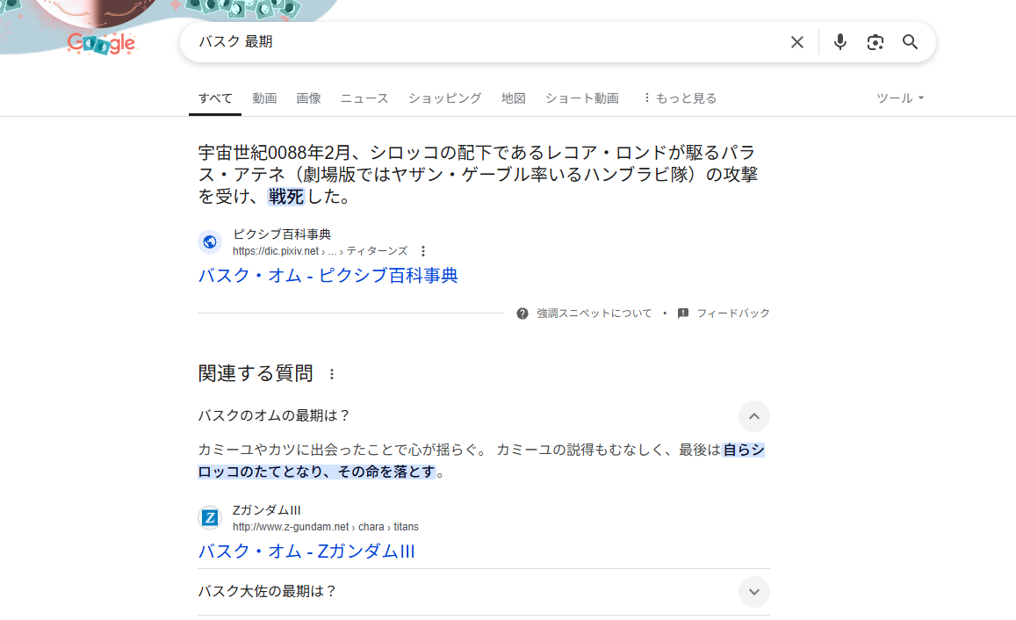This screenshot has width=1016, height=620.
Task: Open the ツール dropdown
Action: (x=900, y=97)
